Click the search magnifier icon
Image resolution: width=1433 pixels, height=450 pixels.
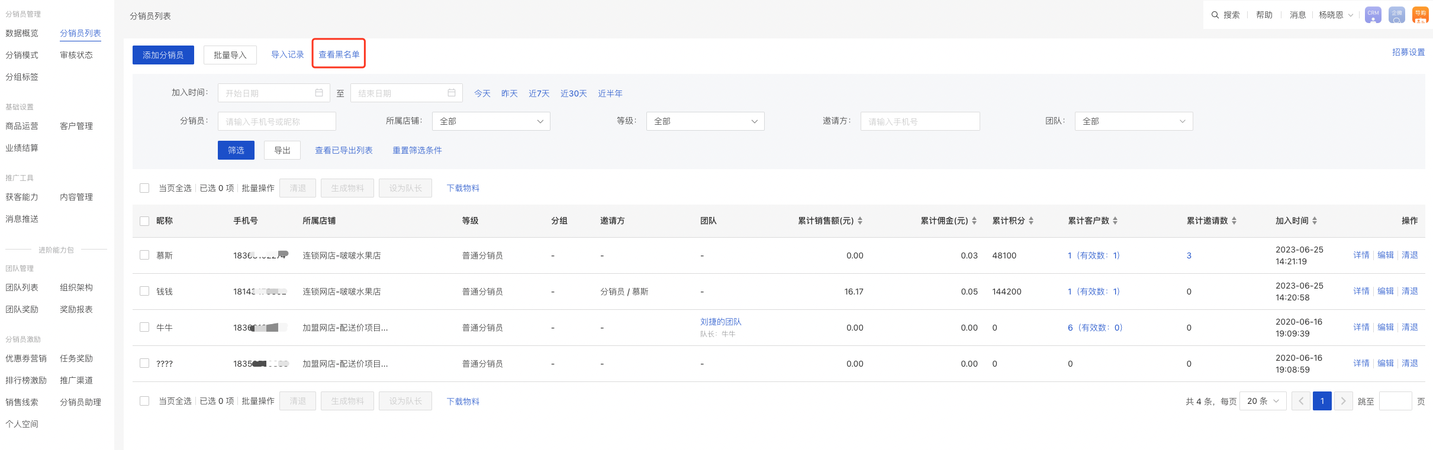1215,15
